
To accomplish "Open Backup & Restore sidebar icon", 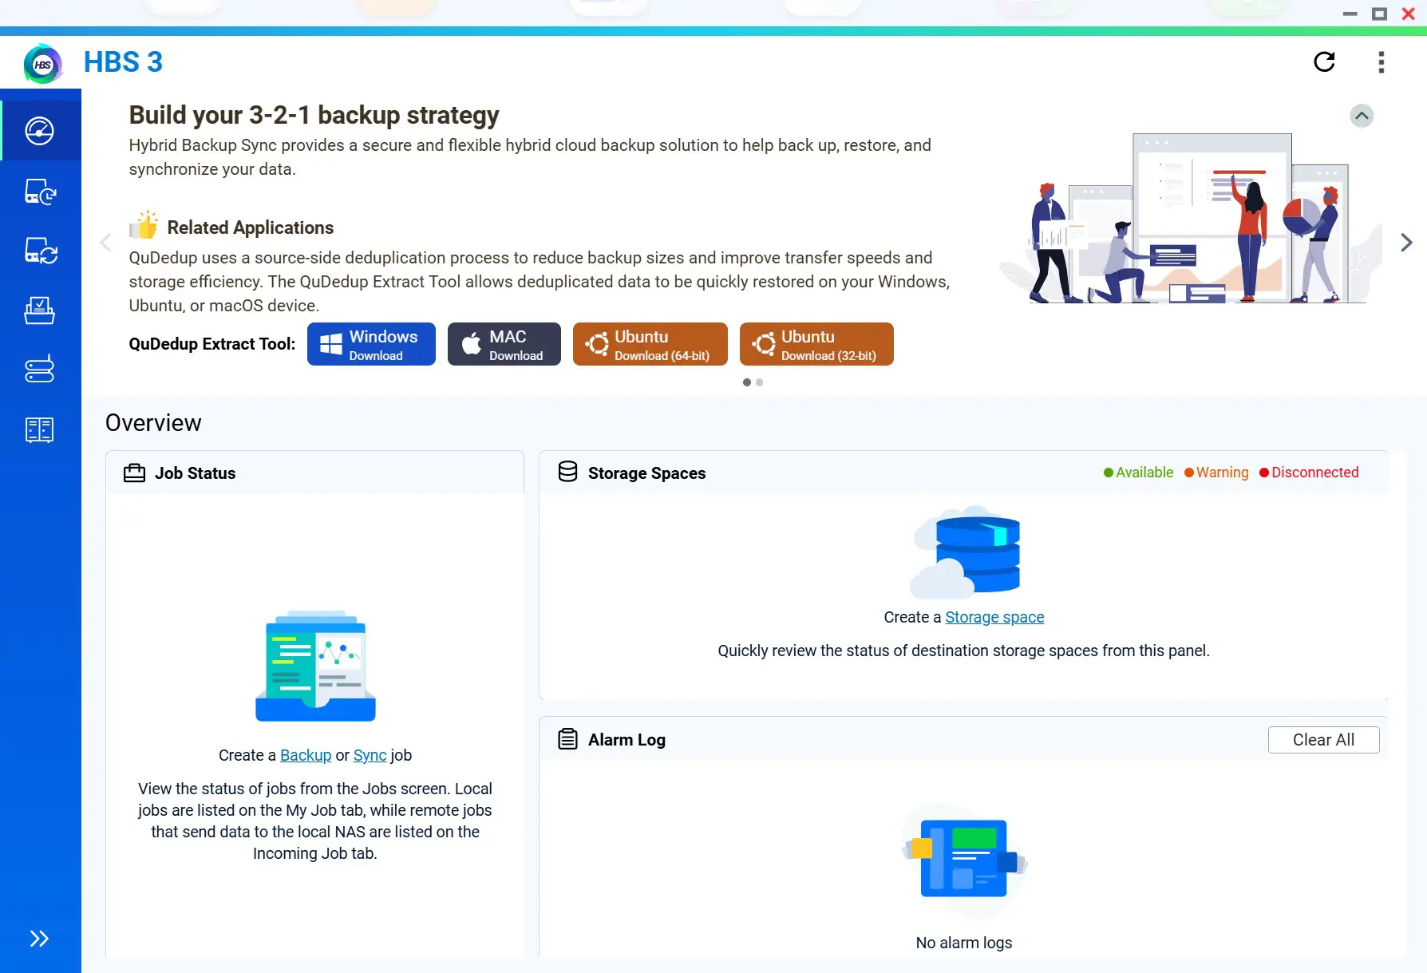I will 40,192.
